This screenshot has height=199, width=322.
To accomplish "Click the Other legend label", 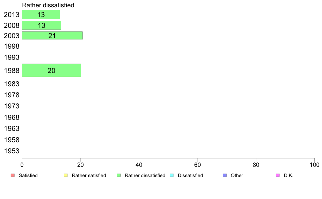I will pos(237,175).
